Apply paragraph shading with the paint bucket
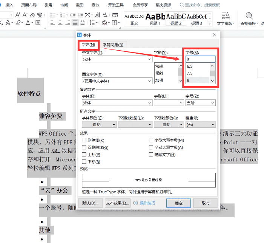The height and width of the screenshot is (243, 264). [104, 23]
